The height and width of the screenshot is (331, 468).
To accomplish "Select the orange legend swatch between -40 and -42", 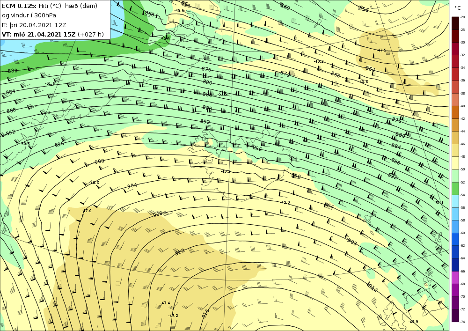I will [455, 112].
